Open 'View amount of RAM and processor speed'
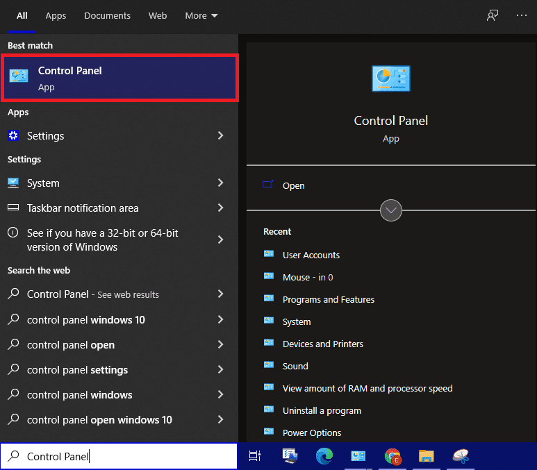The width and height of the screenshot is (537, 470). [367, 389]
